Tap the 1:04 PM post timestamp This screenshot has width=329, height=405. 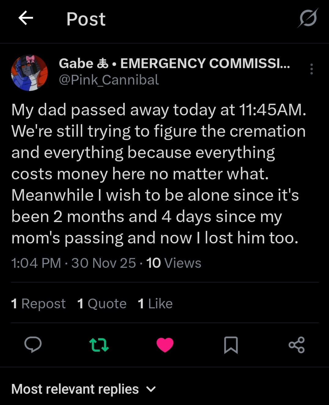tap(36, 263)
